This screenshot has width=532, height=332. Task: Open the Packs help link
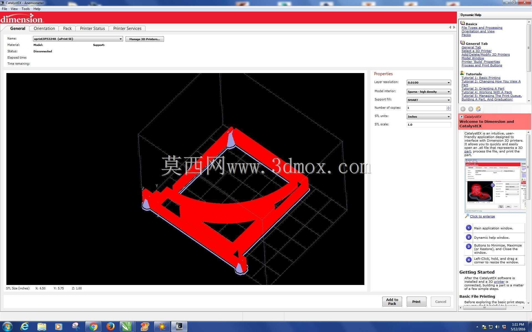(466, 35)
